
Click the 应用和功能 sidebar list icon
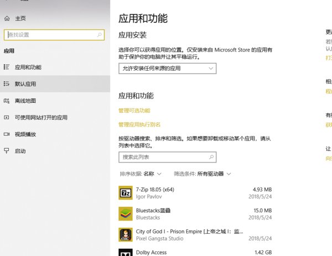7,67
